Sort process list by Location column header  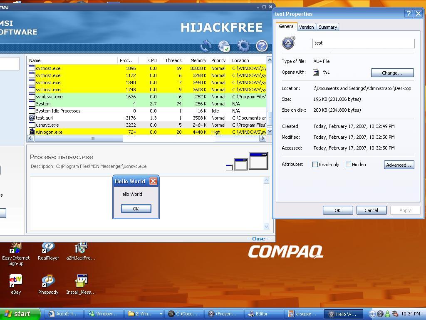248,60
